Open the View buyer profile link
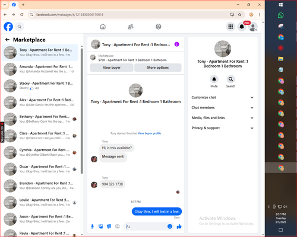The height and width of the screenshot is (237, 297). coord(150,133)
